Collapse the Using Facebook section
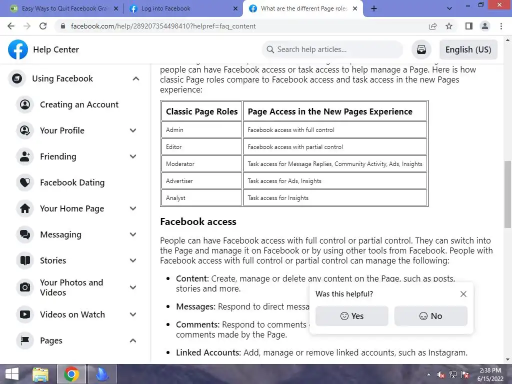This screenshot has width=512, height=384. click(136, 78)
